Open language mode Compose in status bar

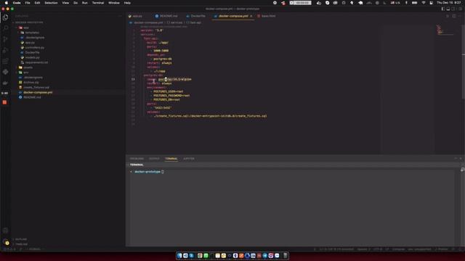pyautogui.click(x=398, y=249)
